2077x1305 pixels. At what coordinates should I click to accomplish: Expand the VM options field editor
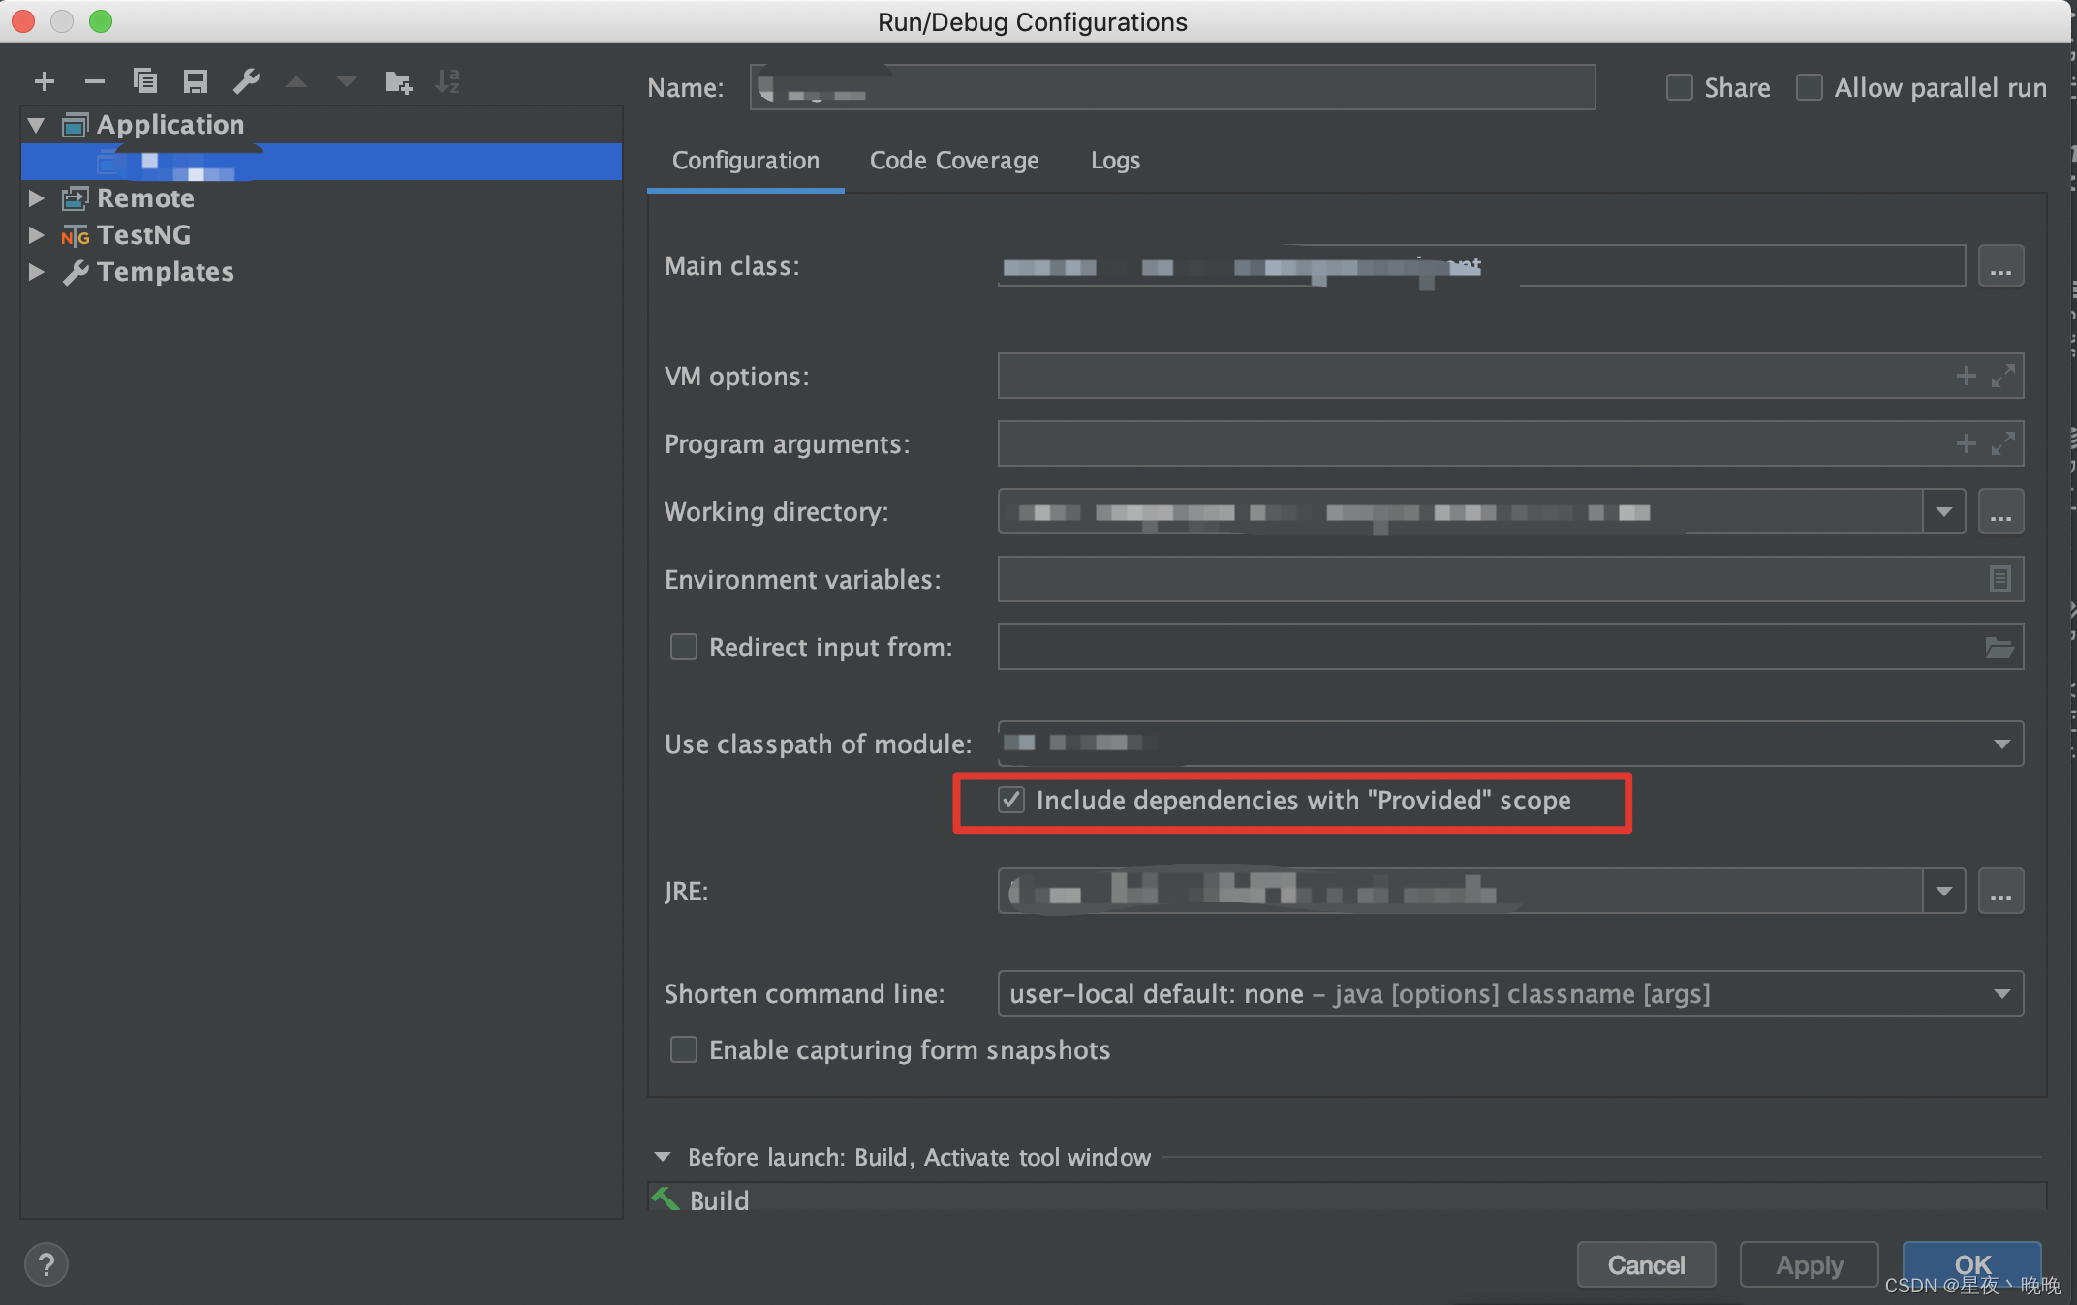(2002, 377)
